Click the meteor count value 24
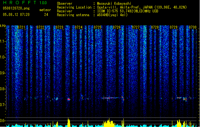 coord(46,15)
